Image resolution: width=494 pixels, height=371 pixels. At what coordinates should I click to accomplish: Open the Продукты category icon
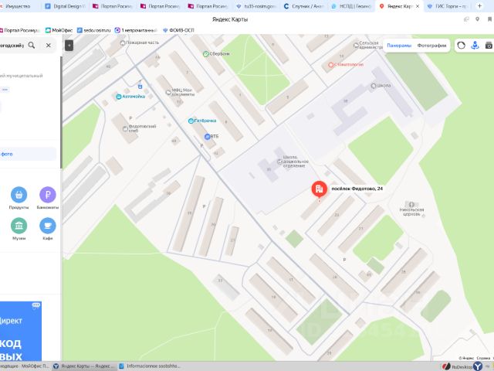[19, 195]
